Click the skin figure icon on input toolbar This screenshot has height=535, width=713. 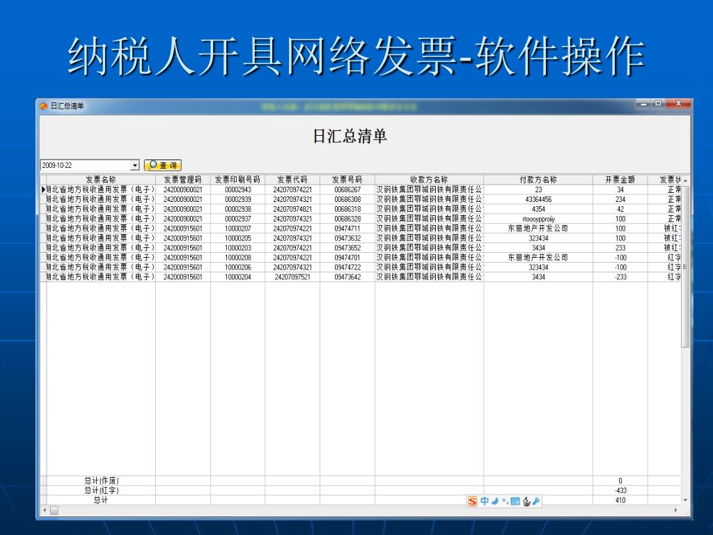(x=526, y=502)
